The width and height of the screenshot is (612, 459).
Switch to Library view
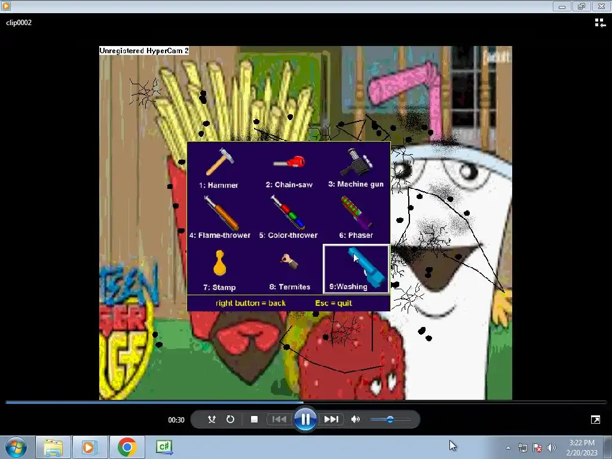[x=600, y=23]
